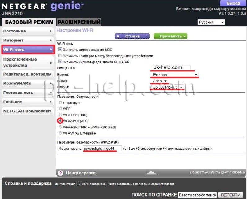Toggle NETGEAR icon indicator checkbox
The width and height of the screenshot is (247, 199).
[60, 61]
